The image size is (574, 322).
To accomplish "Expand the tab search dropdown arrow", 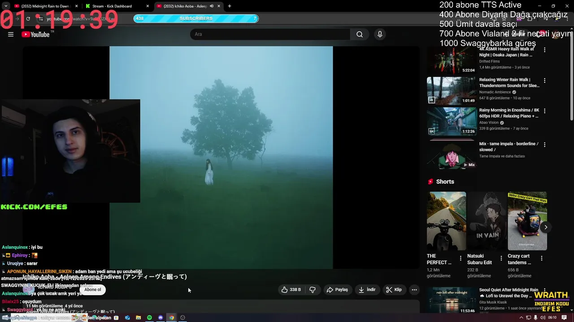I will coord(6,6).
